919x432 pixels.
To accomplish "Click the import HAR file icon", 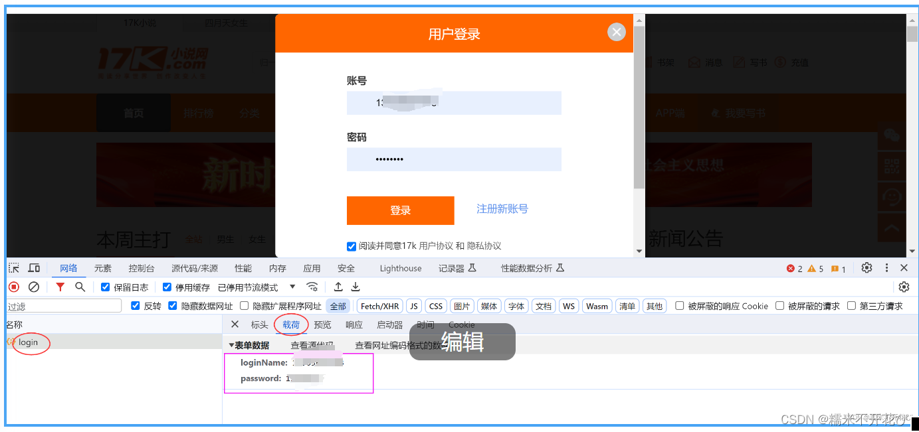I will click(x=338, y=286).
